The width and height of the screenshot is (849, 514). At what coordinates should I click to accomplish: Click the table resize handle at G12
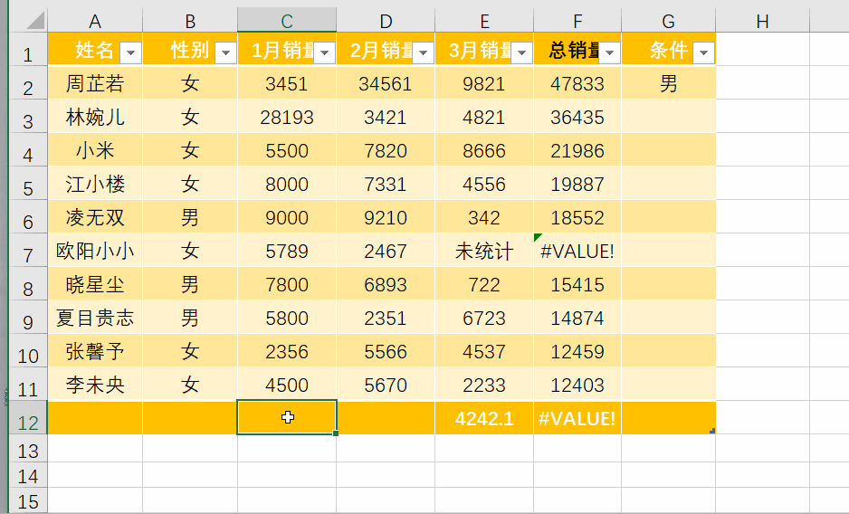point(712,431)
